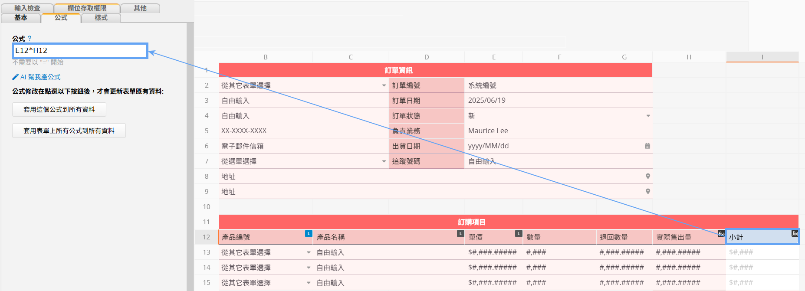Expand the 從其它表單選擇 dropdown in row 2

(384, 85)
